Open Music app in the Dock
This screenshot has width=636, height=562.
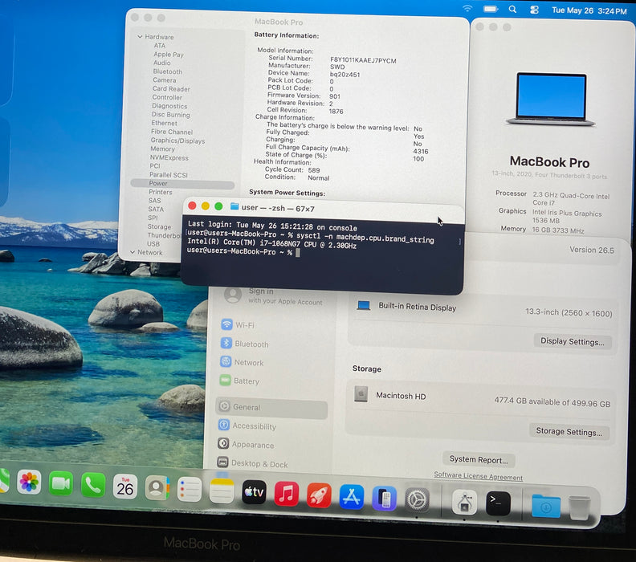click(287, 494)
